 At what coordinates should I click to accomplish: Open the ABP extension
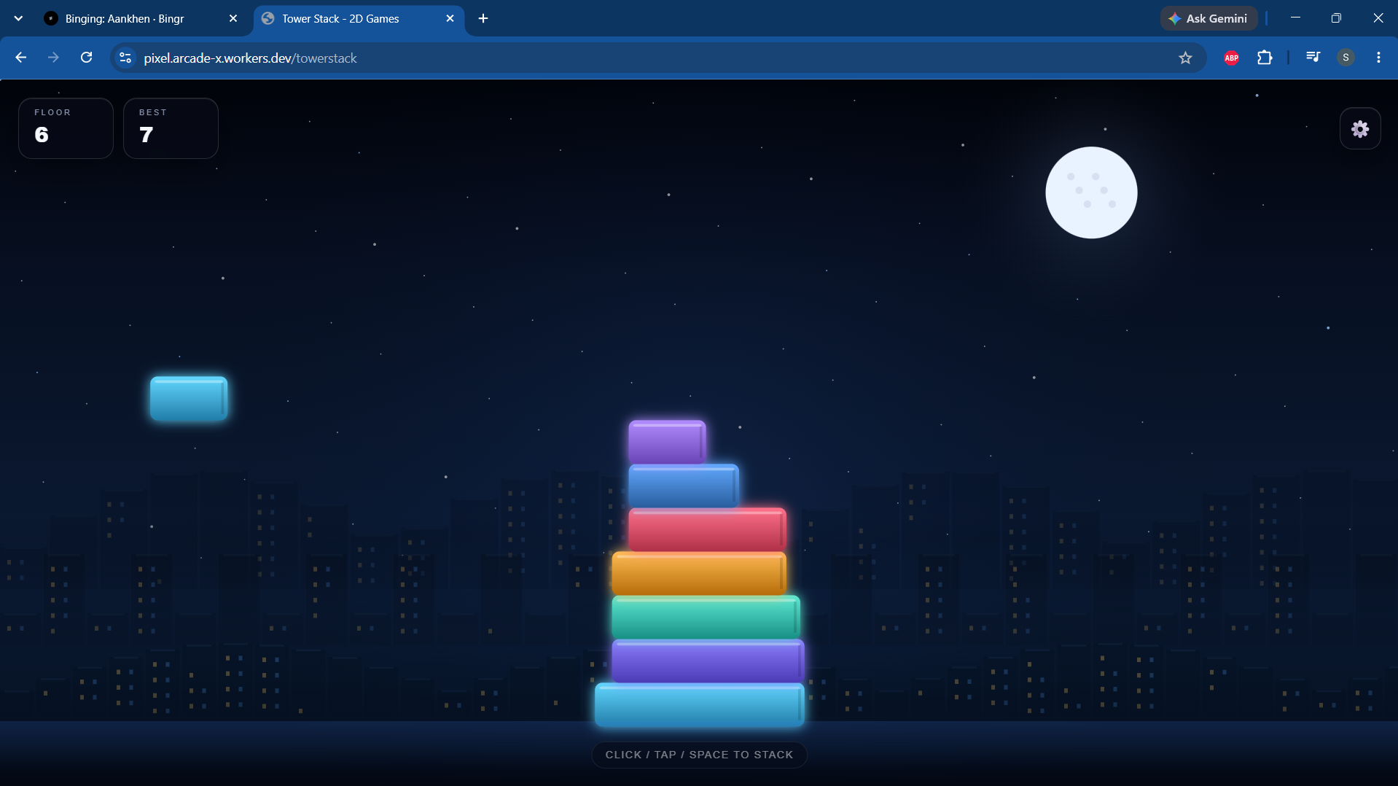point(1231,58)
